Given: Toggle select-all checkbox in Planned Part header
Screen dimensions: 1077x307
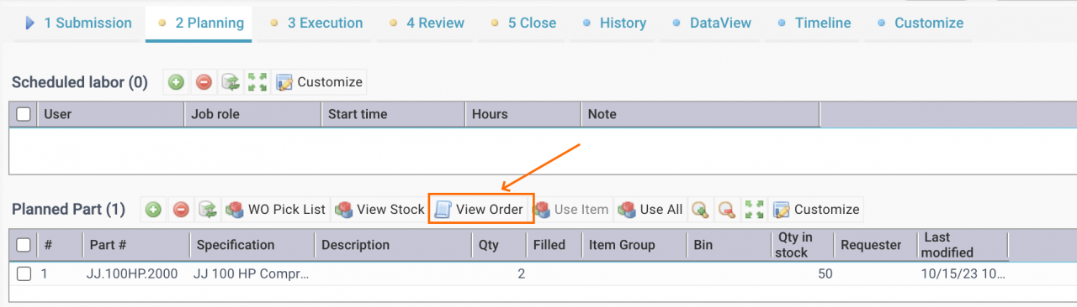Looking at the screenshot, I should [24, 245].
